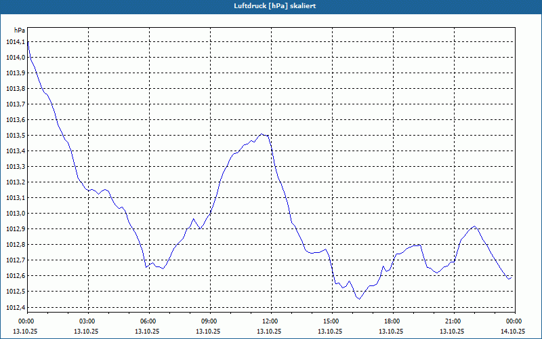Click the date label 14.10.25
This screenshot has width=542, height=339.
pos(513,331)
